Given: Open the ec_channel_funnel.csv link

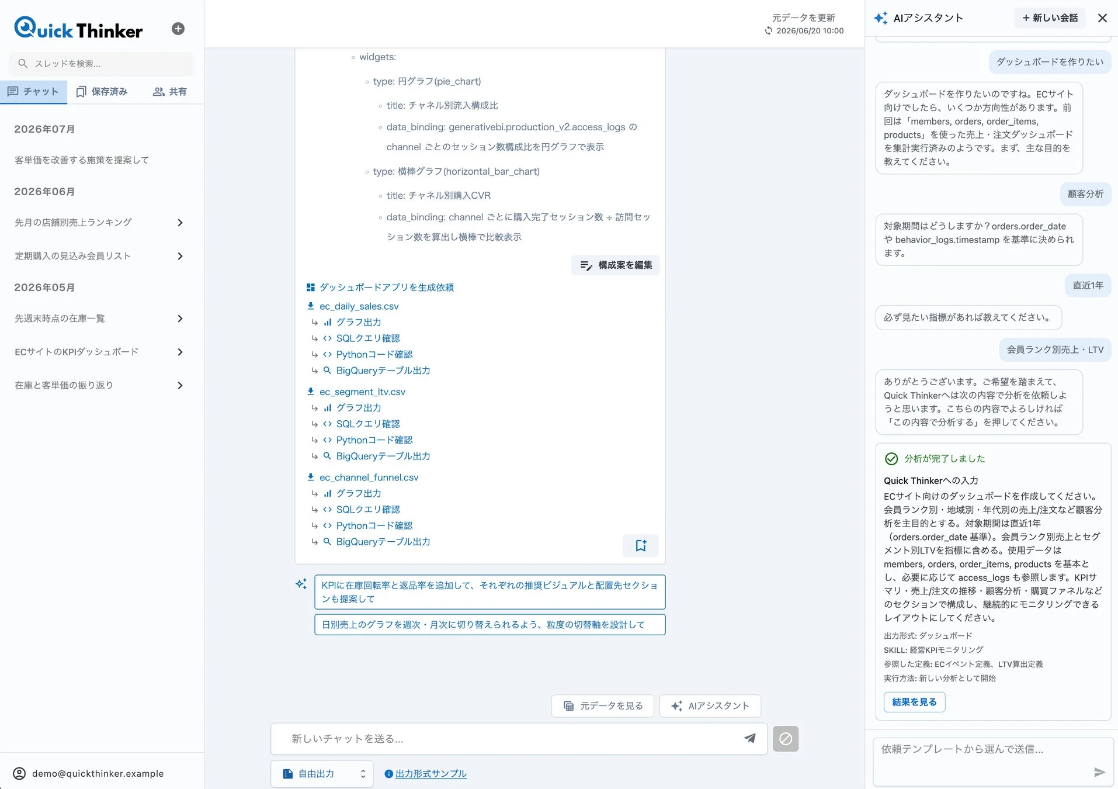Looking at the screenshot, I should (x=369, y=477).
